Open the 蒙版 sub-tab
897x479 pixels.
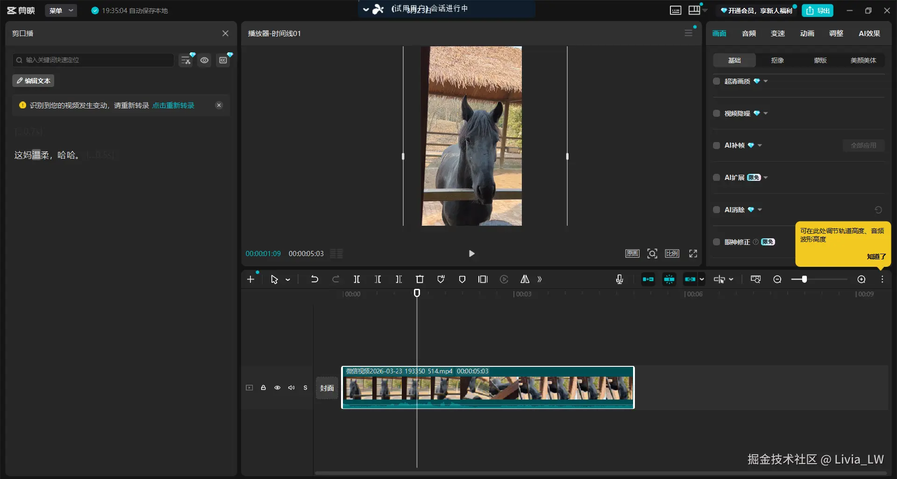tap(820, 60)
